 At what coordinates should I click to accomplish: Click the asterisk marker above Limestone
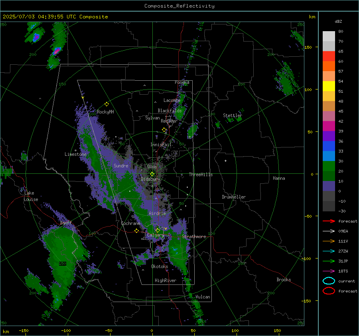(x=75, y=151)
